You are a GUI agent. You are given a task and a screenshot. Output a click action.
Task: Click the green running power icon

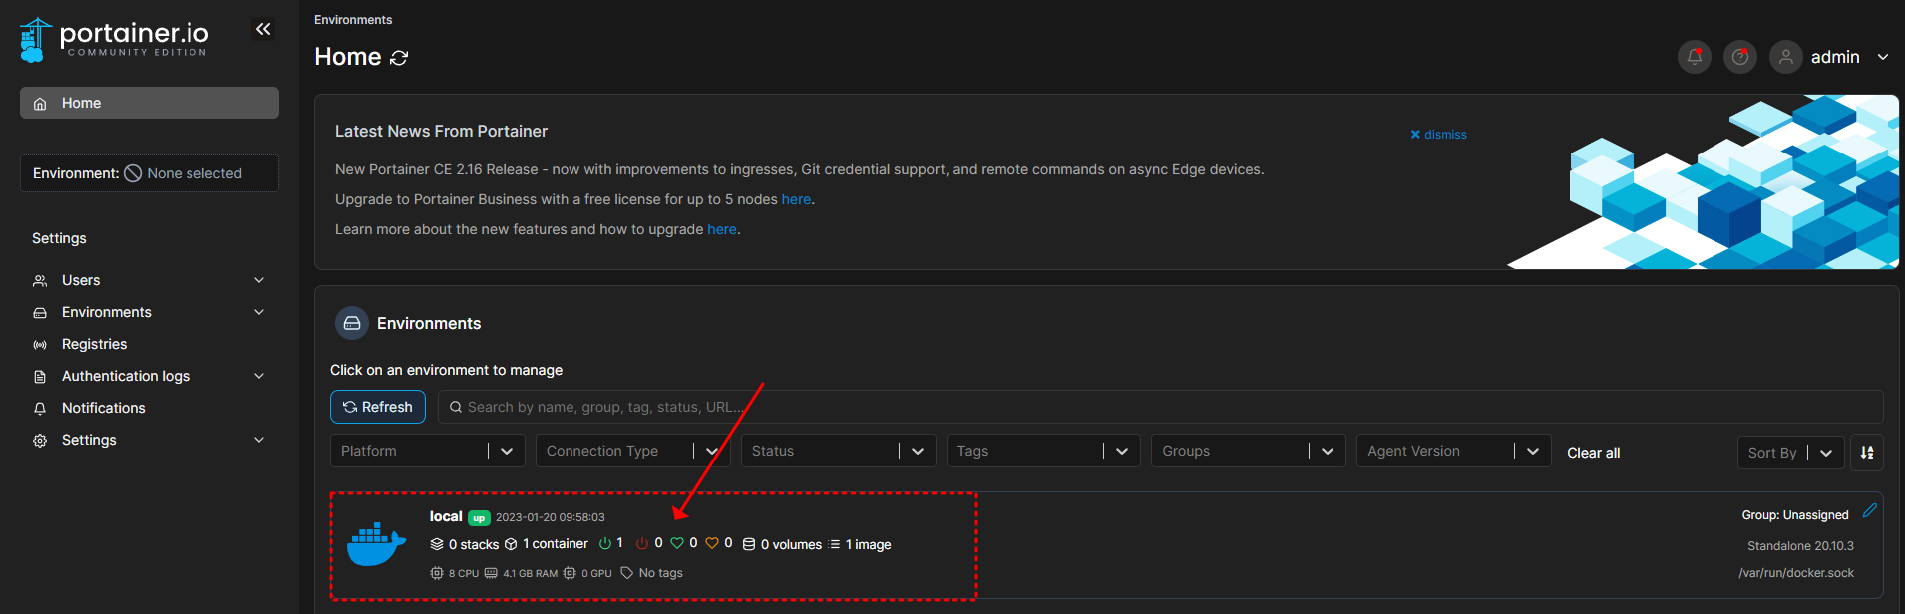[605, 543]
